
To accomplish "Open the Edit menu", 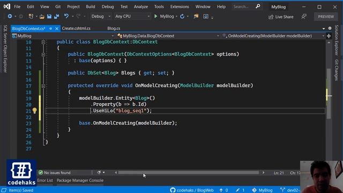I will tap(31, 6).
